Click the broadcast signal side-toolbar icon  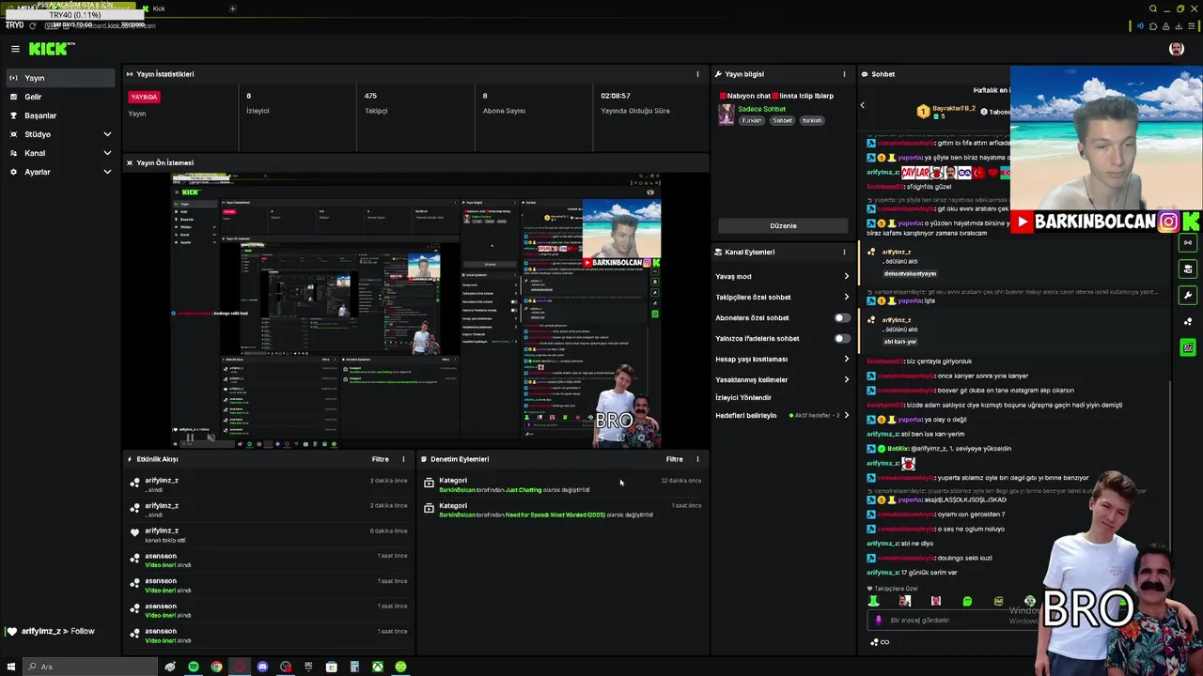click(x=1188, y=242)
